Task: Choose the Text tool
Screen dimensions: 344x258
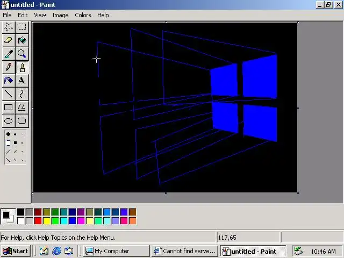Action: 21,81
